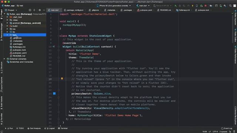This screenshot has height=133, width=237.
Task: Expand the .dart_tool folder
Action: [x=7, y=17]
